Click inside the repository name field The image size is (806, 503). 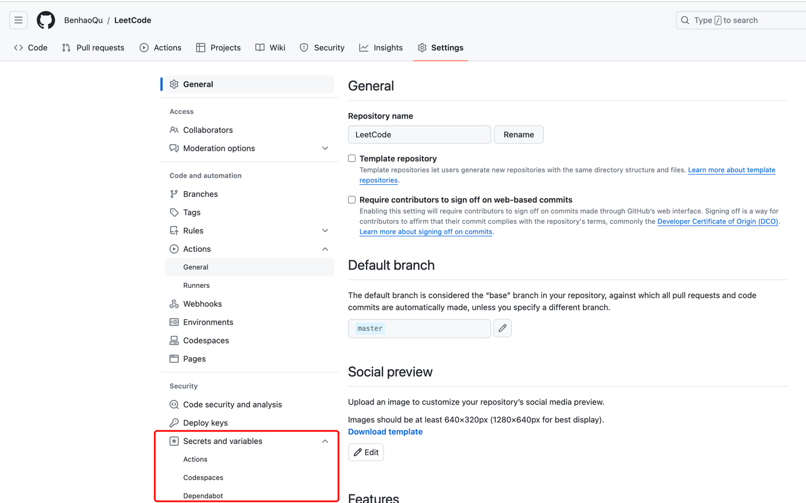tap(419, 134)
